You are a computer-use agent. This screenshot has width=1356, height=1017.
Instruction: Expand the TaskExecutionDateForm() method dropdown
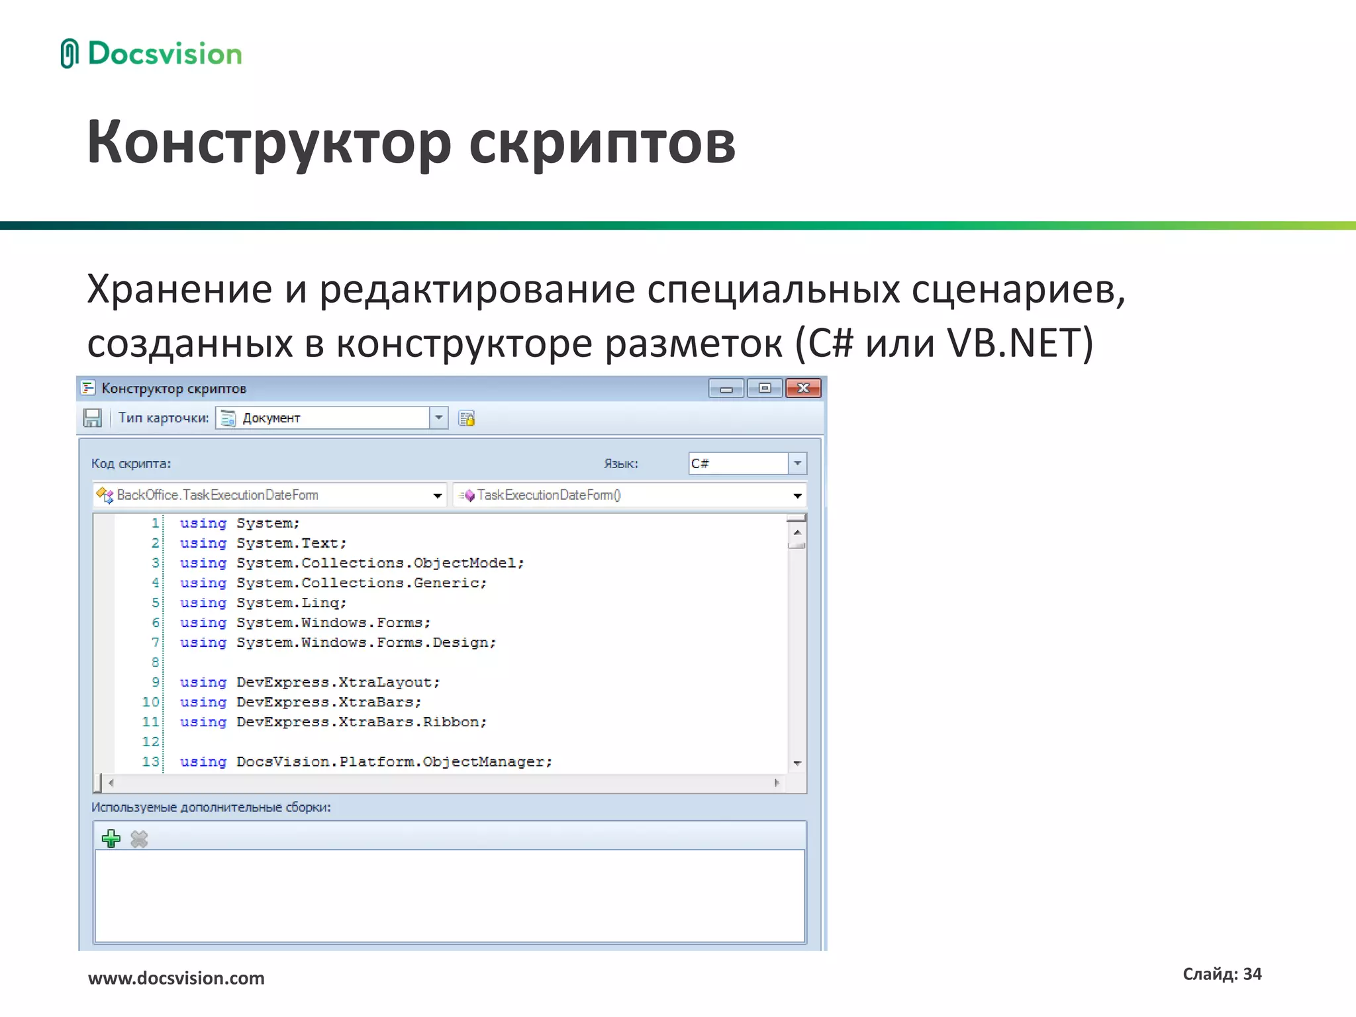[x=797, y=495]
